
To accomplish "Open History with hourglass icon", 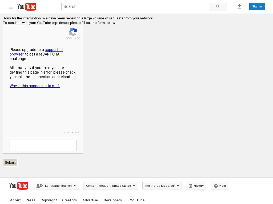I will (x=196, y=186).
